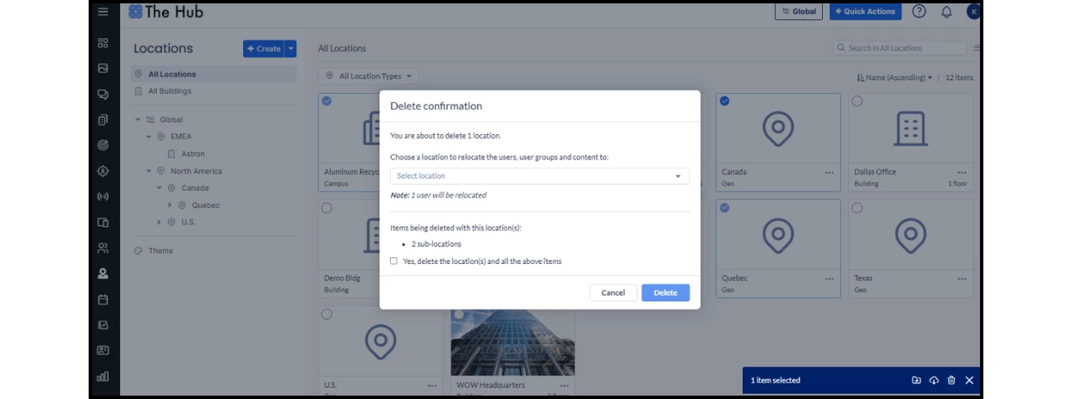Viewport: 1072px width, 399px height.
Task: Click the Search in All Locations field
Action: (x=900, y=48)
